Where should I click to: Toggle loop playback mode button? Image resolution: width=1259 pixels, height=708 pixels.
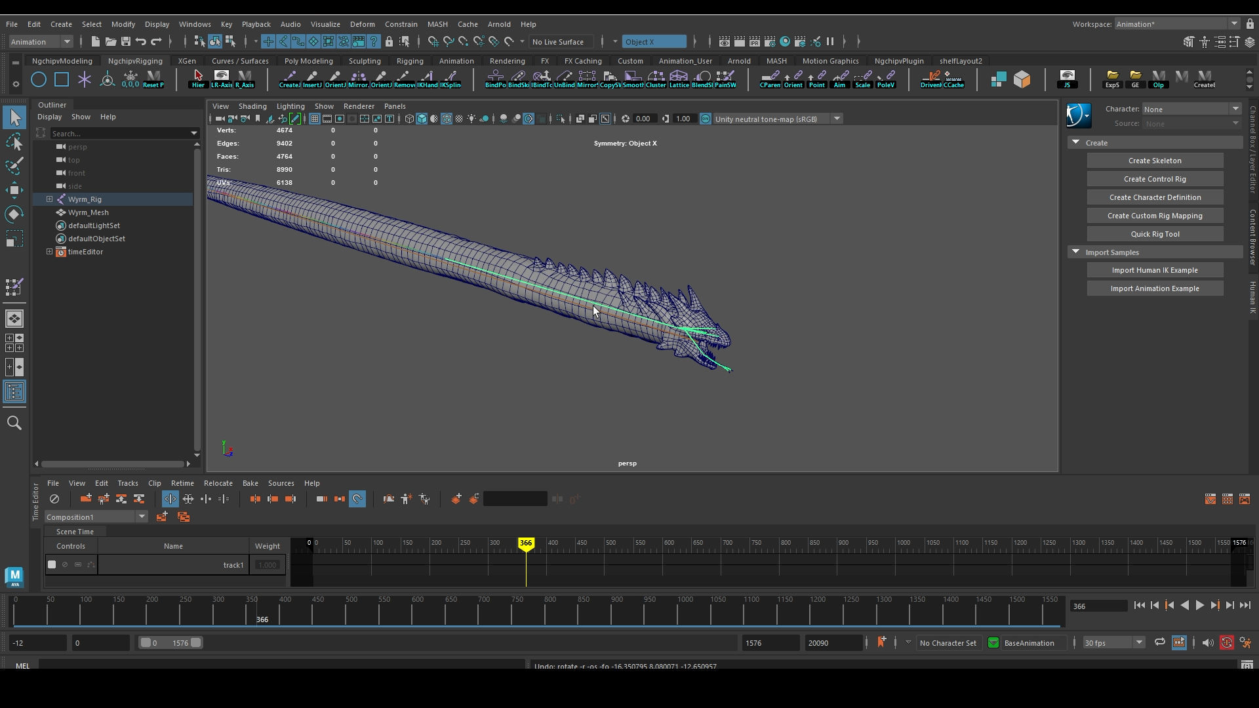click(1159, 643)
